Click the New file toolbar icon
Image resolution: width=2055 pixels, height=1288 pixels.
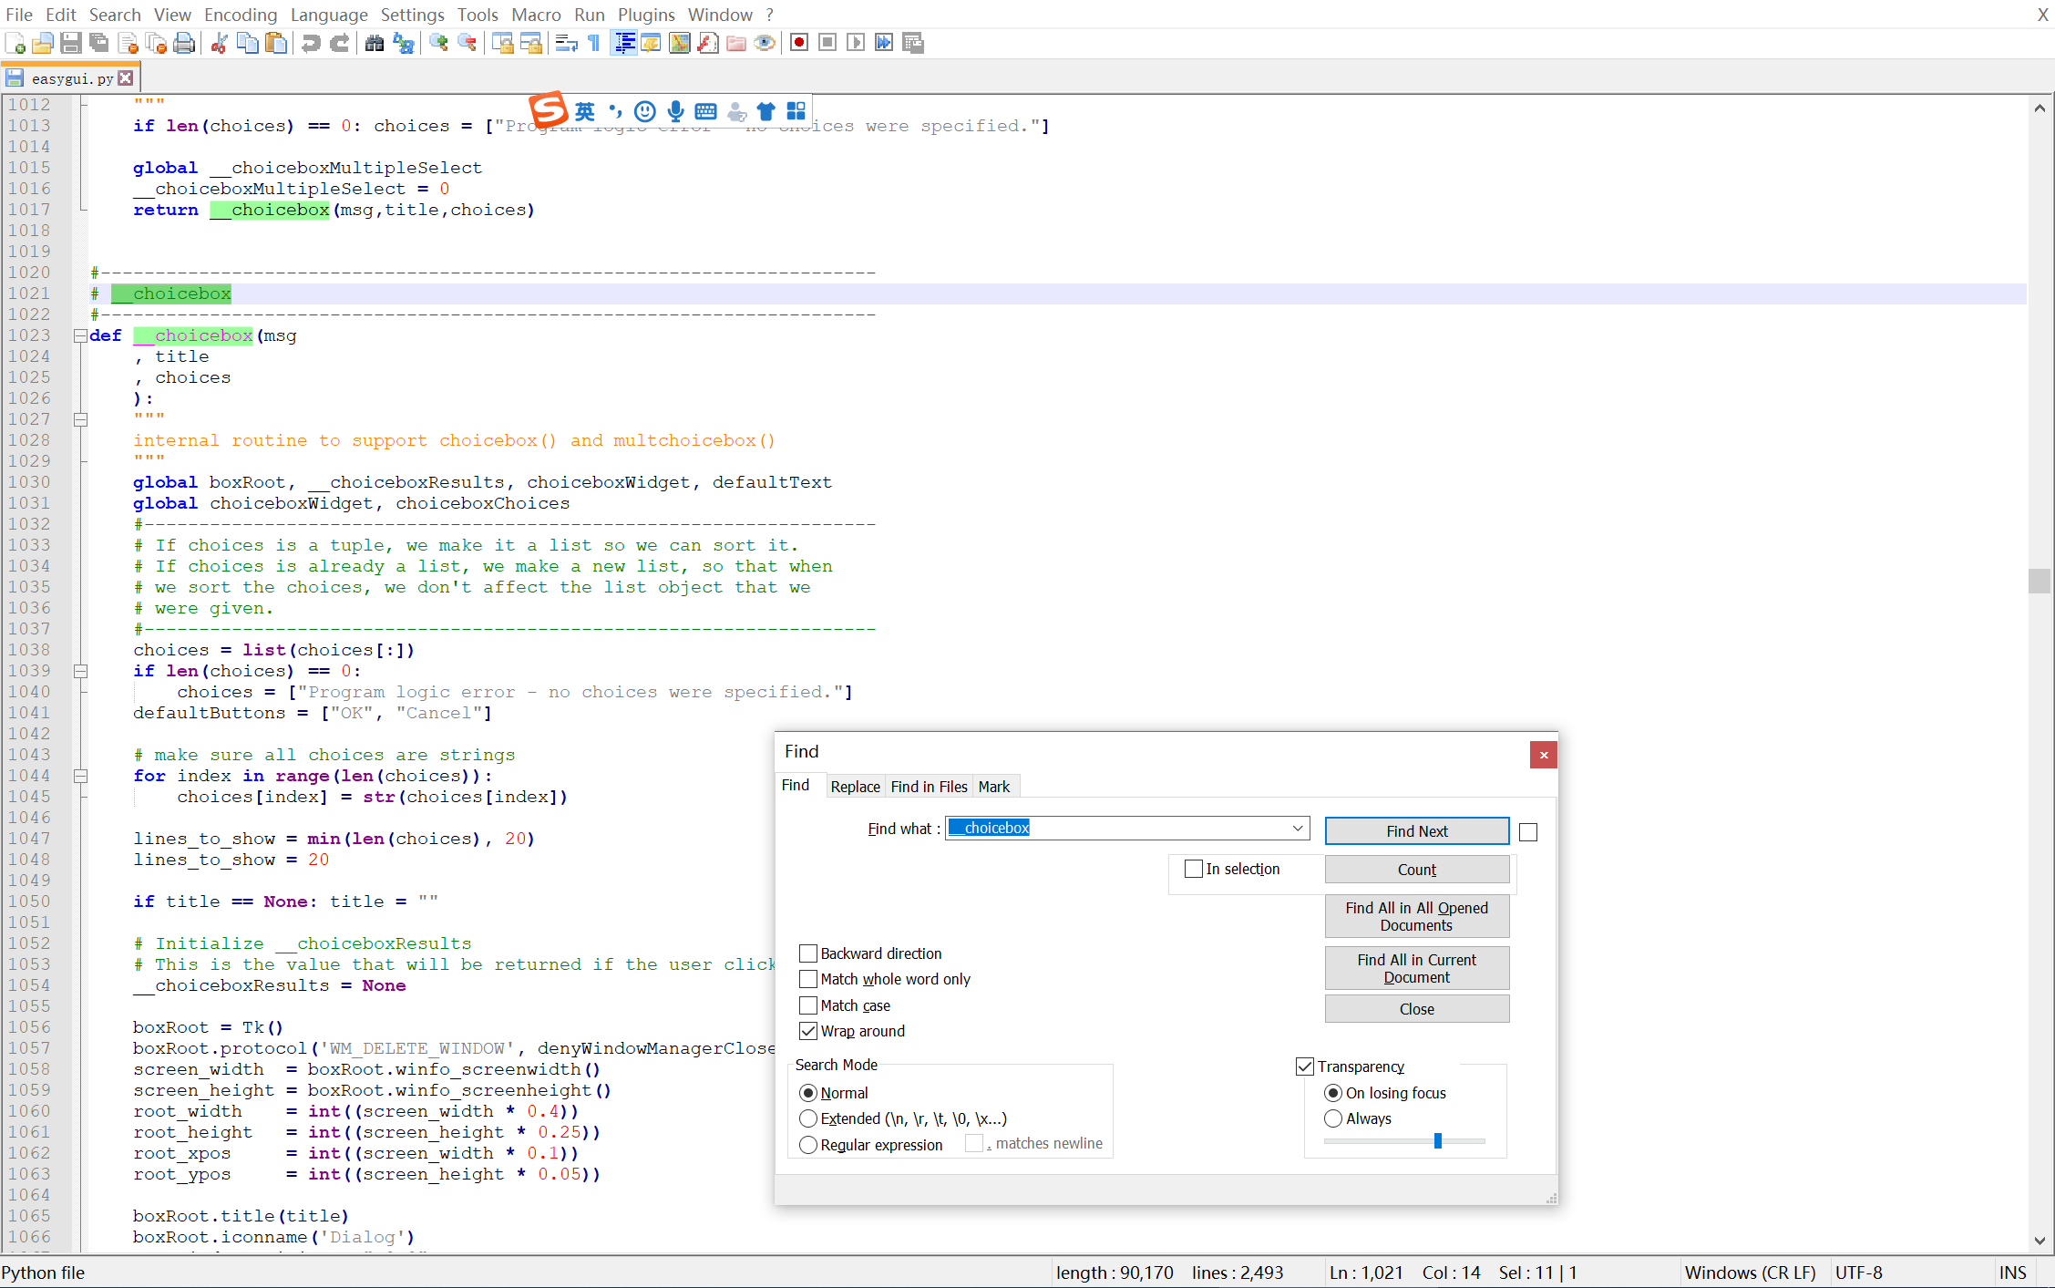[x=15, y=43]
